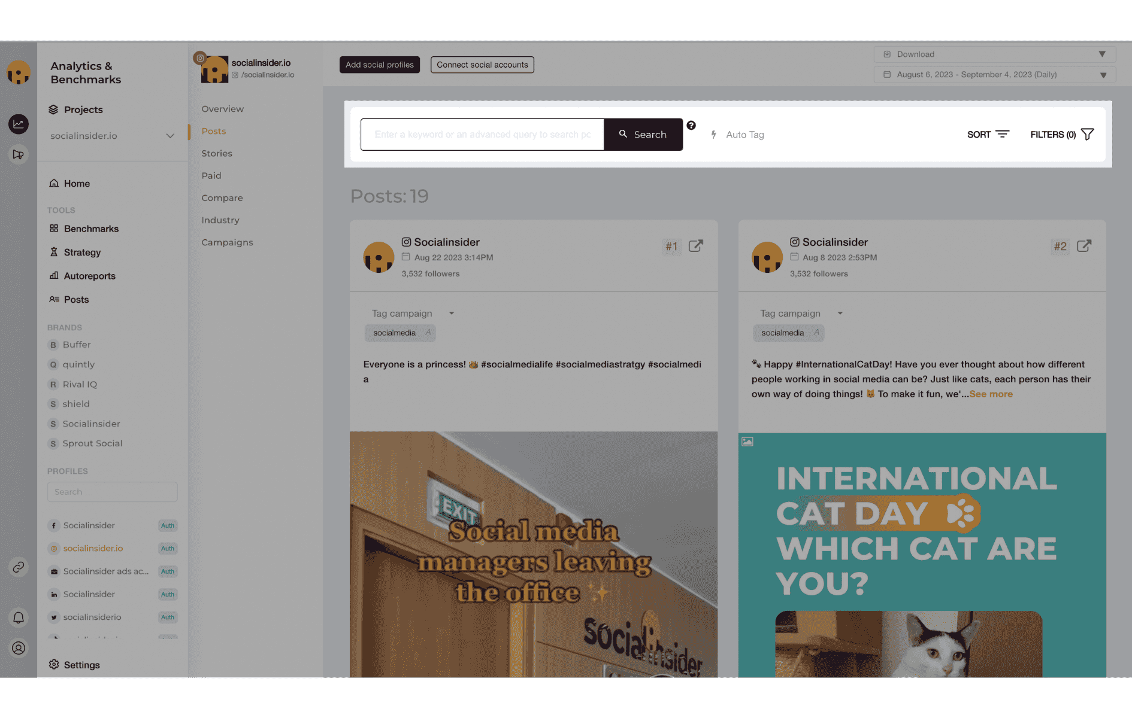Open post #2 in external link
Viewport: 1132px width, 718px height.
pyautogui.click(x=1083, y=246)
